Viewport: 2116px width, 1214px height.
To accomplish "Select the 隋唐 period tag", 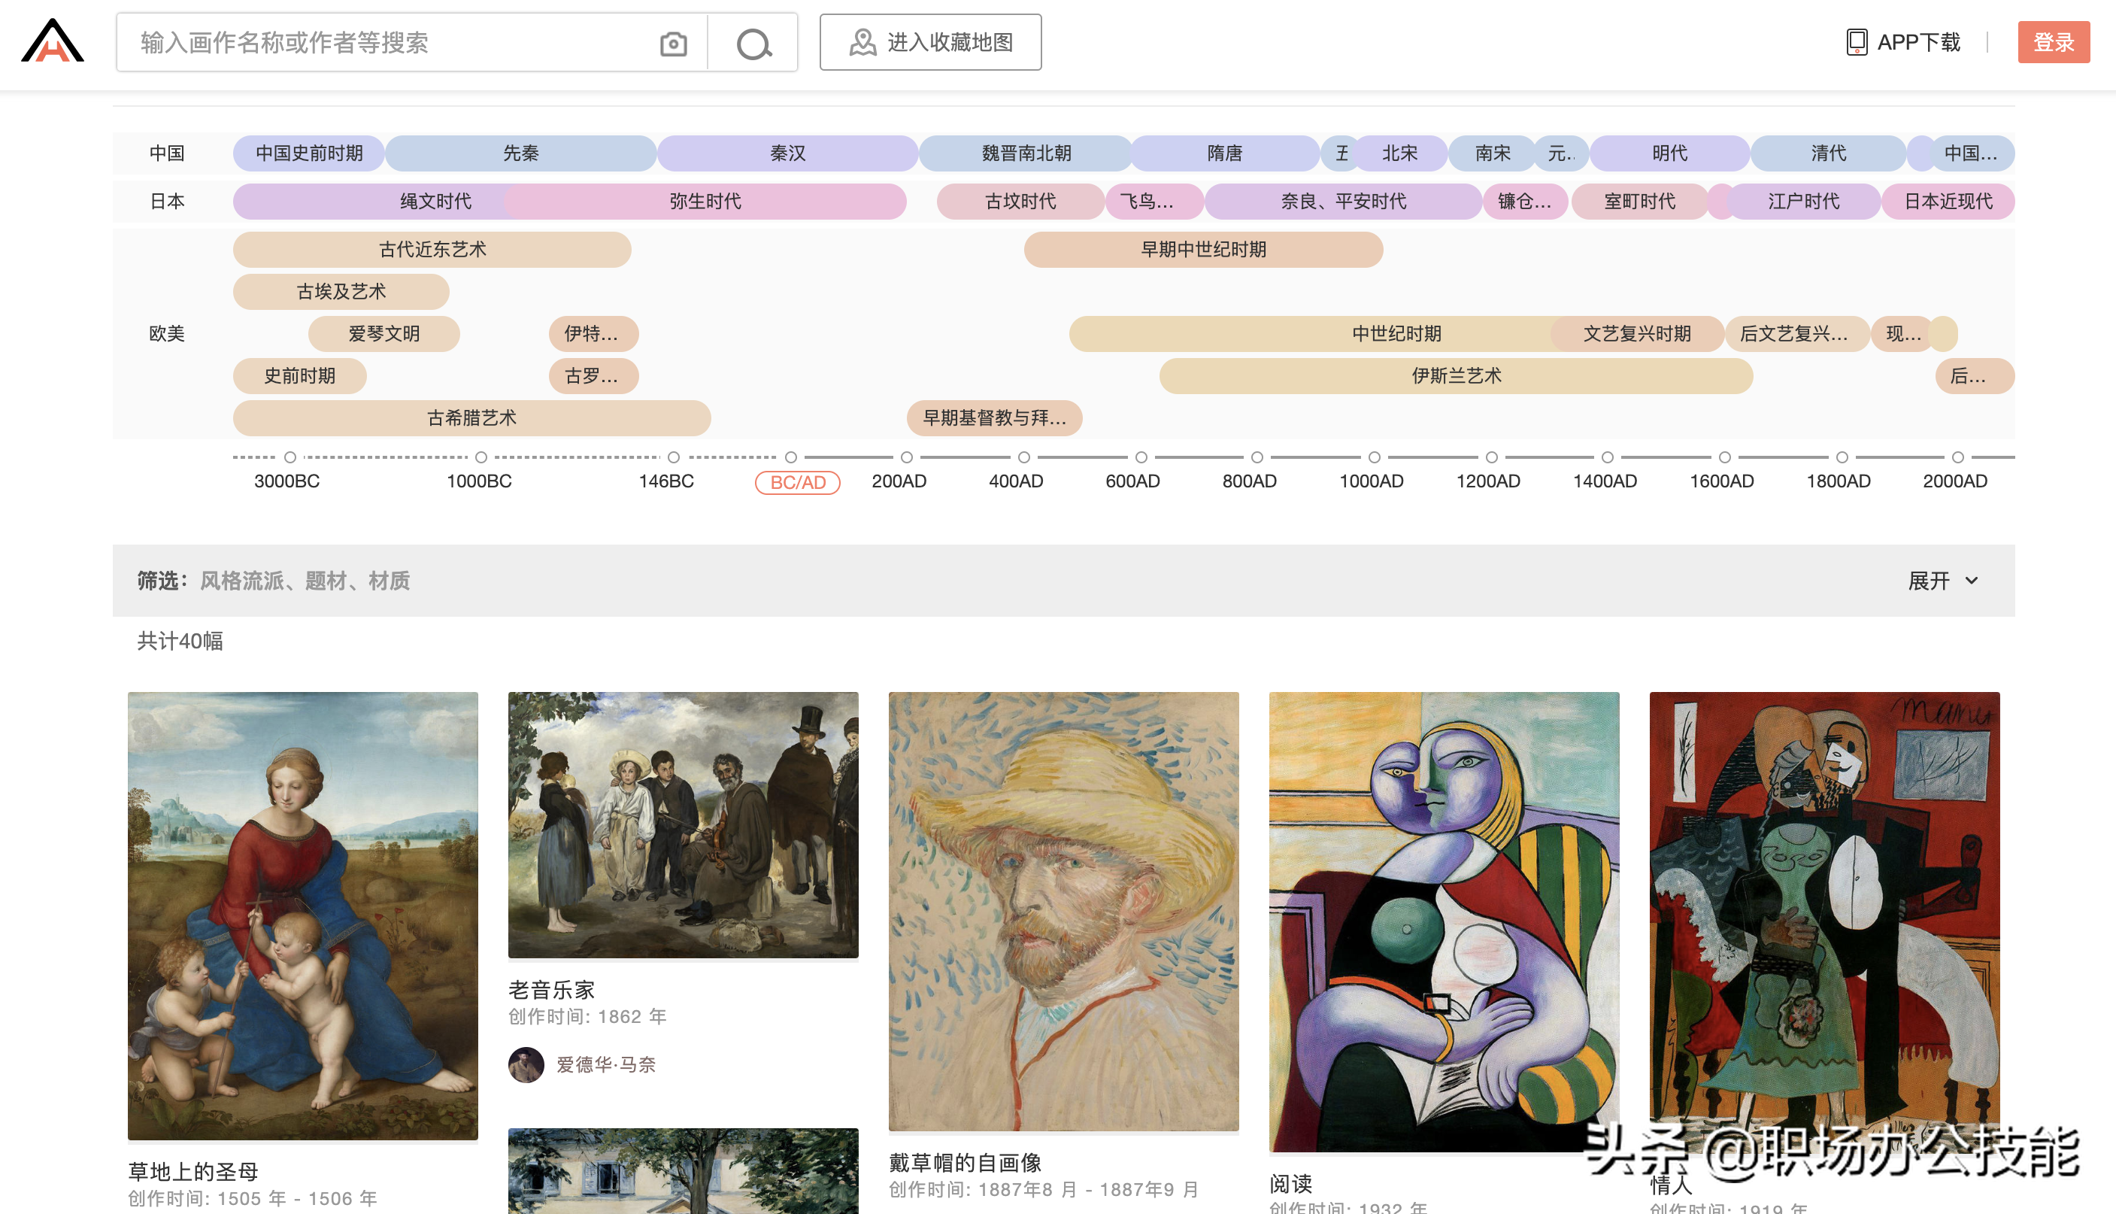I will [1224, 153].
